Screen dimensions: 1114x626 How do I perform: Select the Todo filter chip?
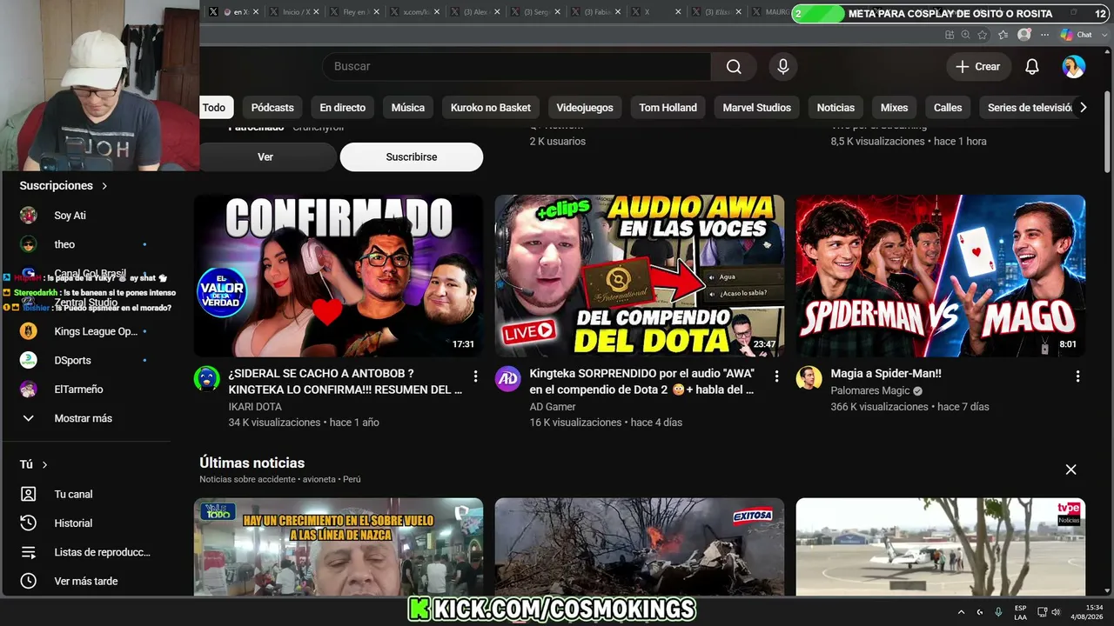(x=214, y=108)
